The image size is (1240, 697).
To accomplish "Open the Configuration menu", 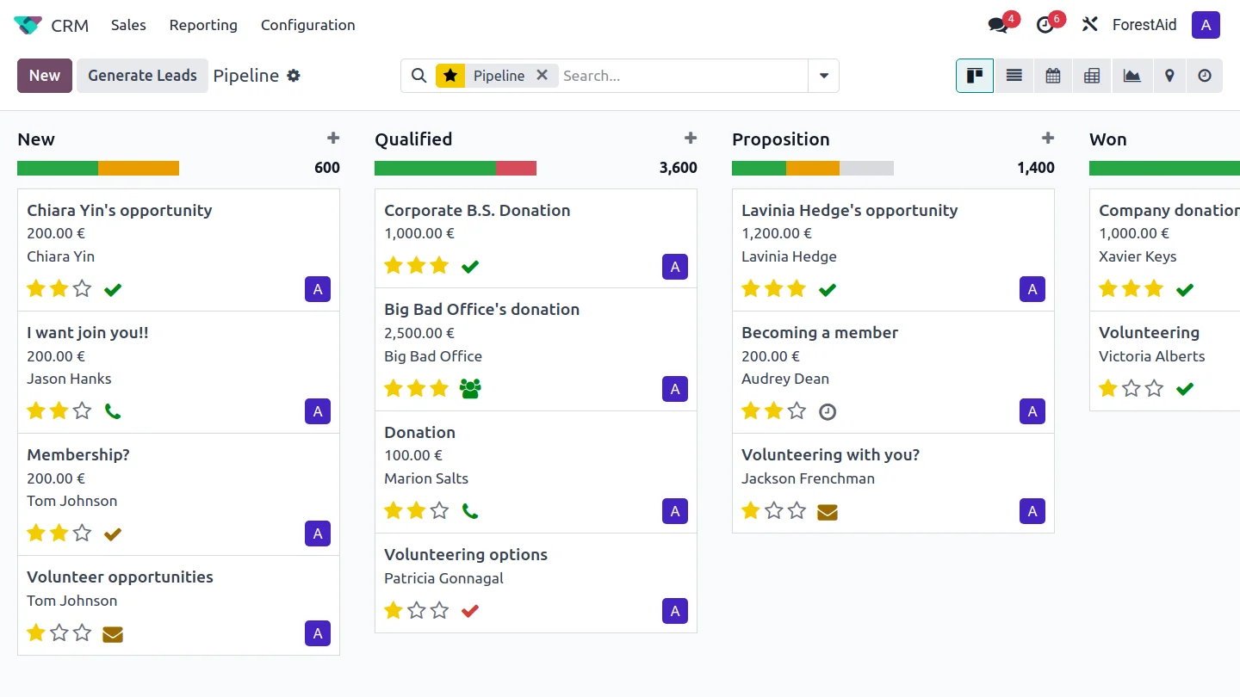I will pos(307,25).
